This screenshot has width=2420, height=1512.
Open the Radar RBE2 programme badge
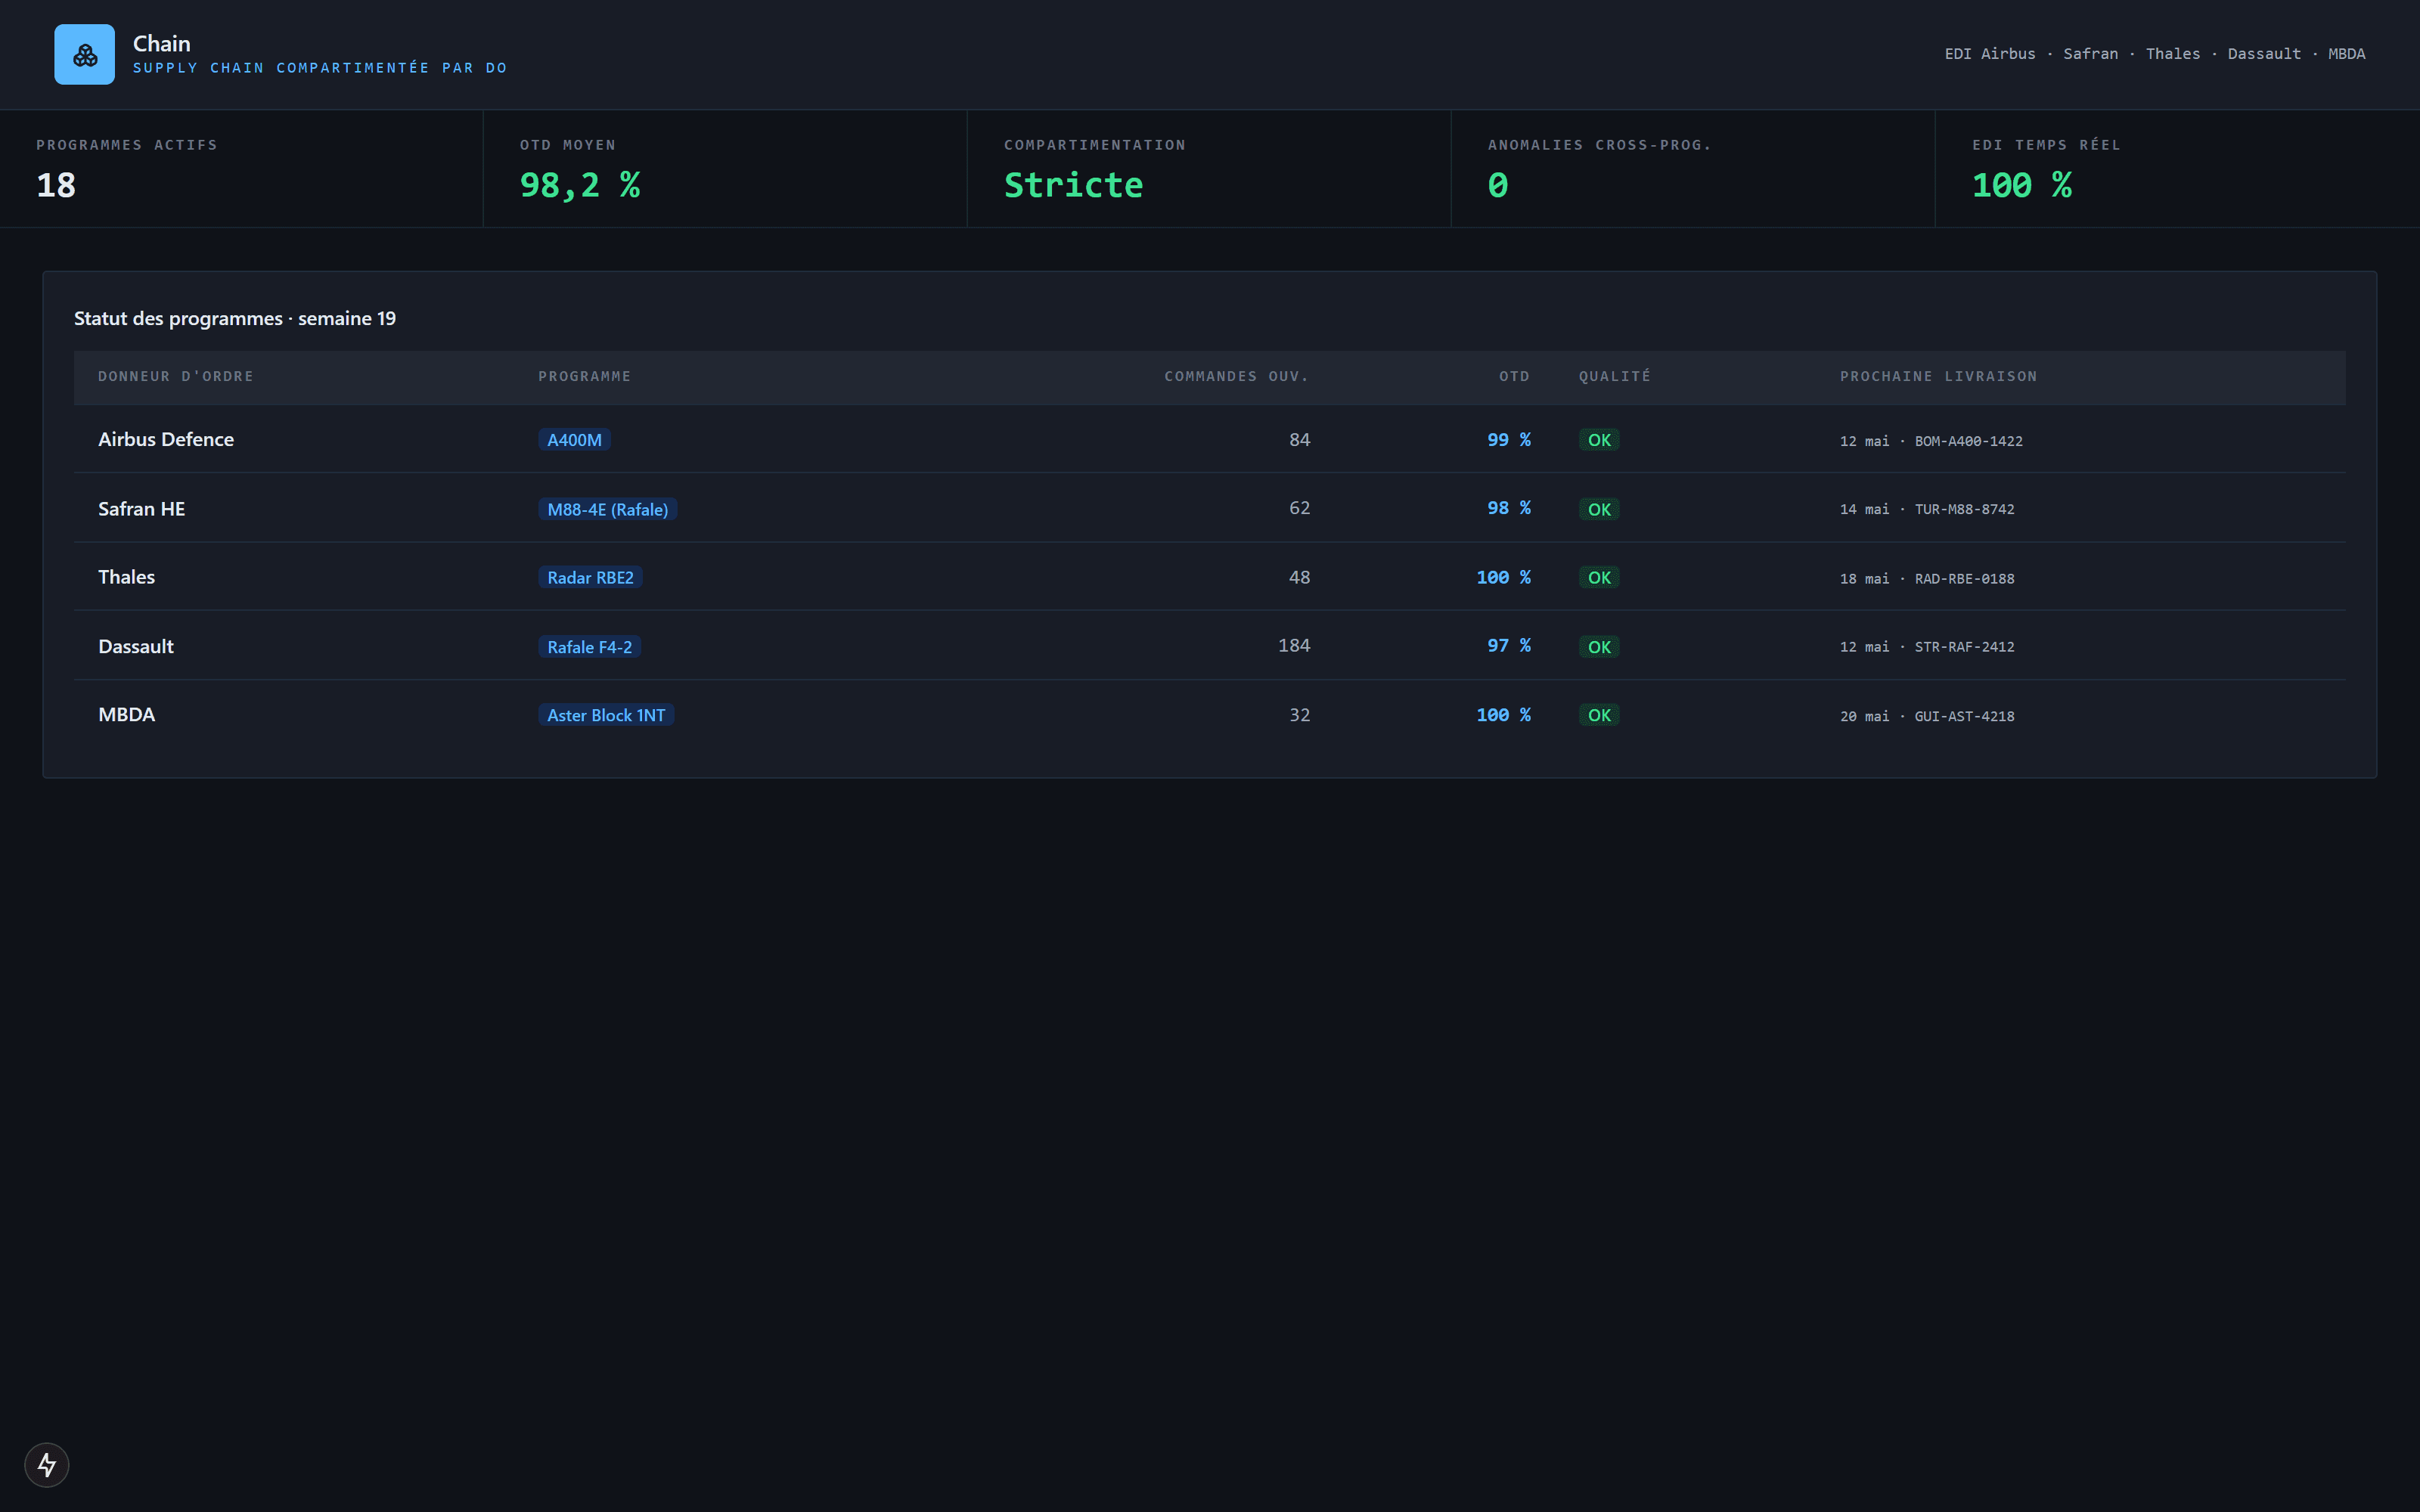[590, 577]
